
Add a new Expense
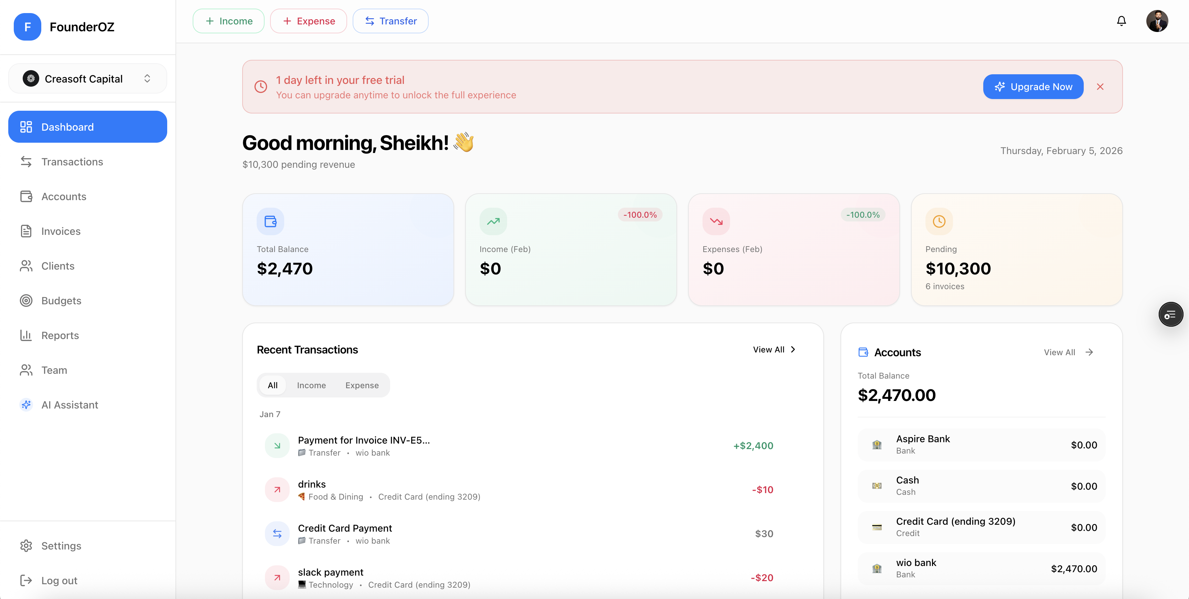308,21
